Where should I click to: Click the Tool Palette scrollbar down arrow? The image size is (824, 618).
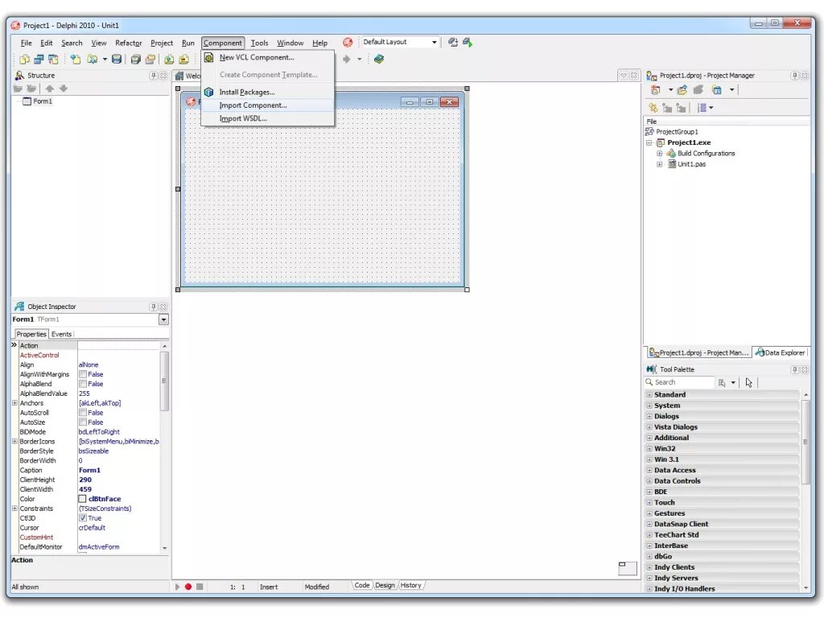805,588
